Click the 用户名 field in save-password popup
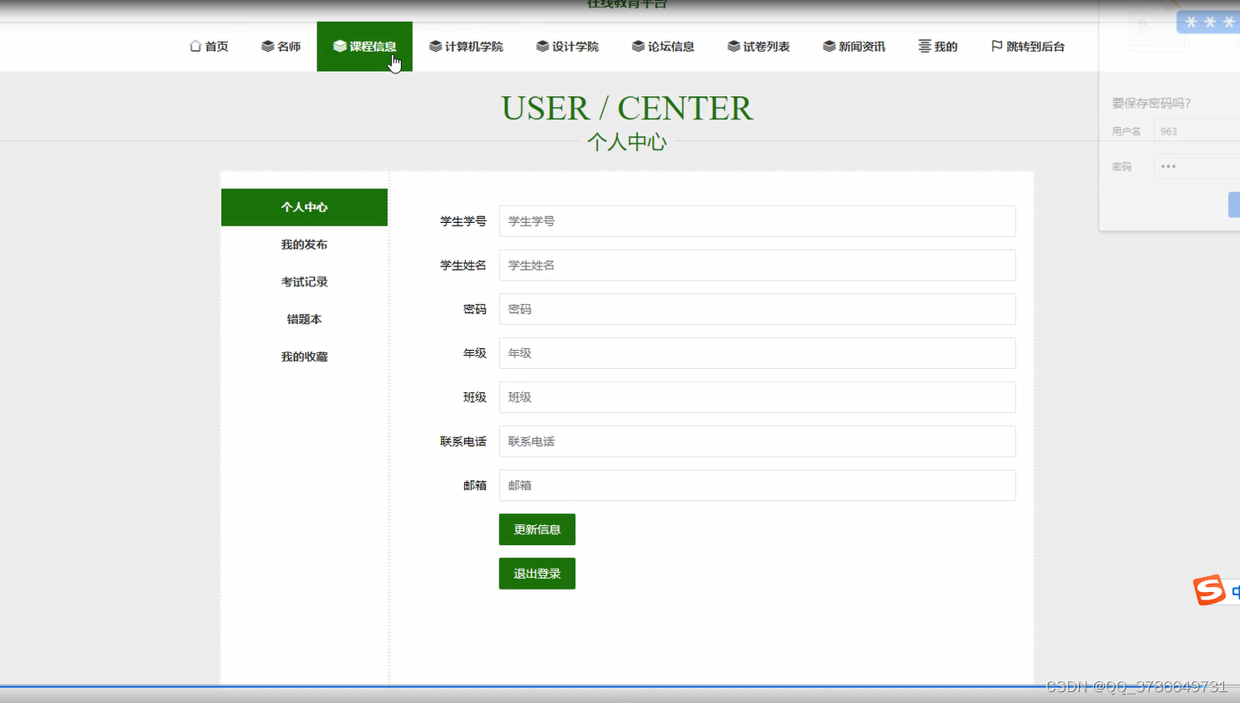 click(1197, 131)
